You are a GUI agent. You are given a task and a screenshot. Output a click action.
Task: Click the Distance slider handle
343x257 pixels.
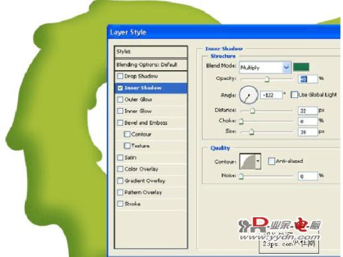point(252,111)
